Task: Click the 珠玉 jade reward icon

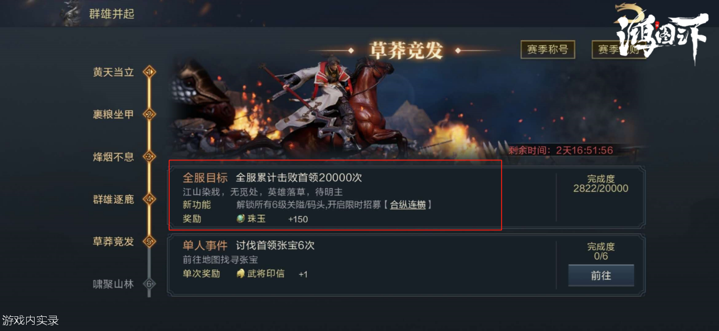Action: click(241, 219)
